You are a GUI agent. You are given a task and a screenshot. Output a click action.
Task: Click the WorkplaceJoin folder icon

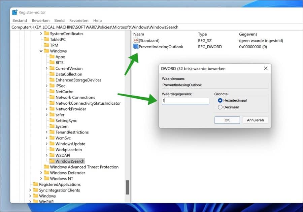(x=52, y=149)
